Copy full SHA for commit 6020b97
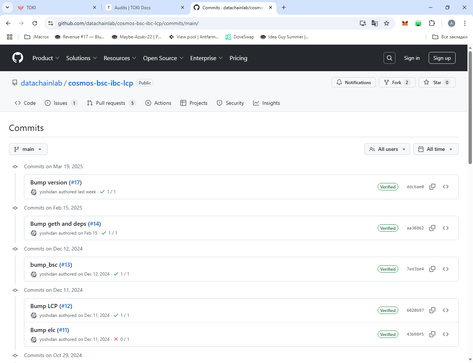The width and height of the screenshot is (473, 363). [x=432, y=310]
